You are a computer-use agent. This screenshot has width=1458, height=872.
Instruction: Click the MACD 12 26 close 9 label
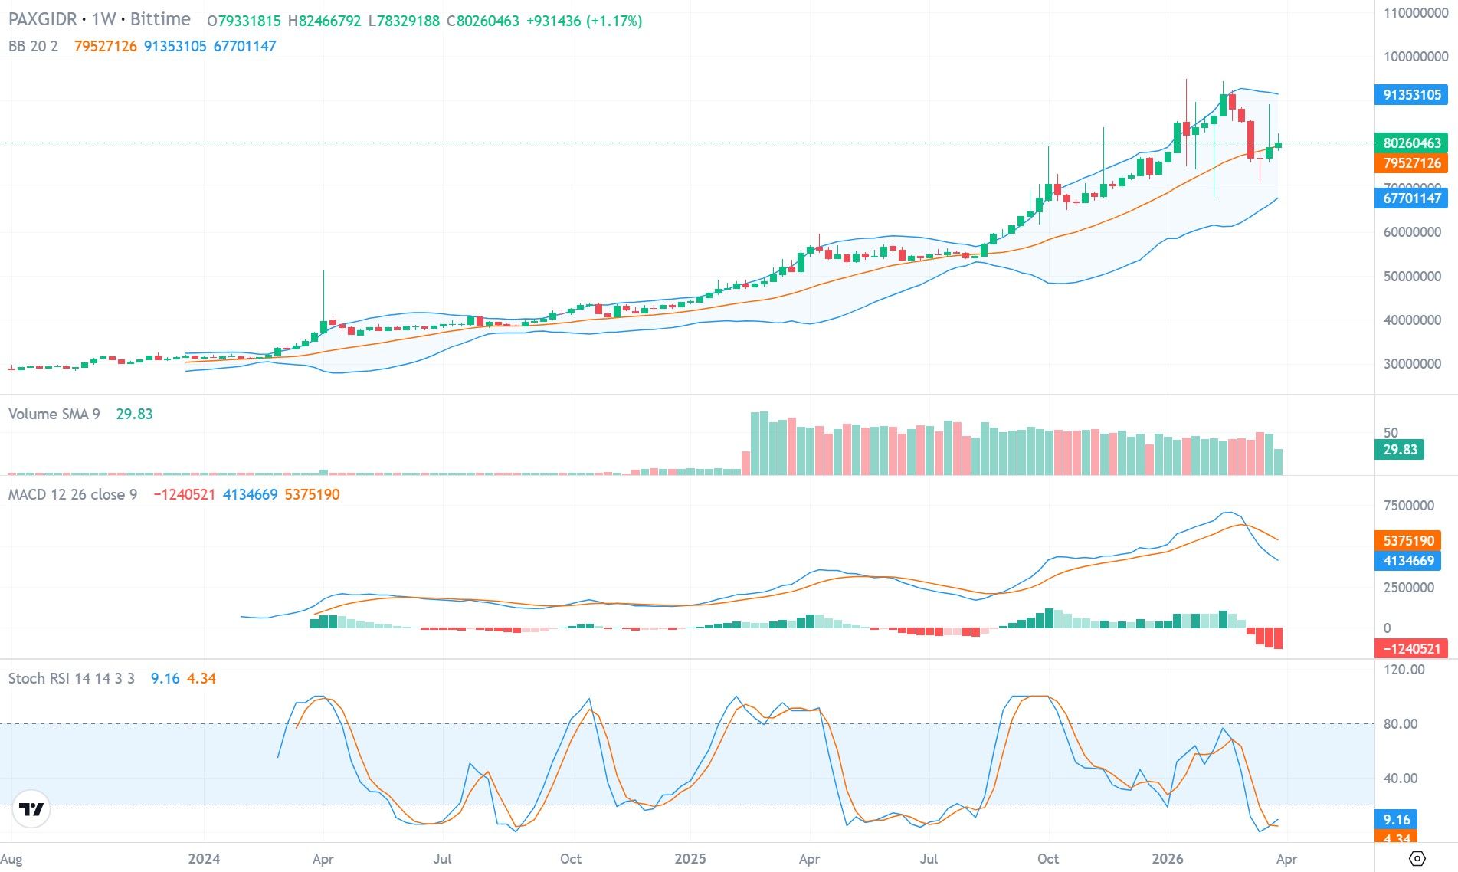[x=73, y=495]
